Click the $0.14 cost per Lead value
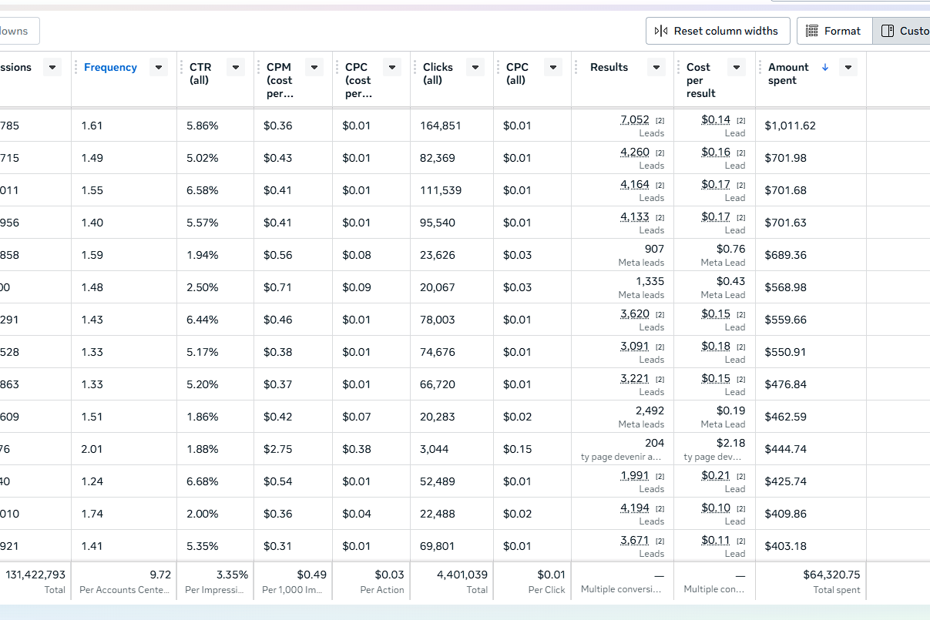Screen dimensions: 930x620 (x=715, y=120)
